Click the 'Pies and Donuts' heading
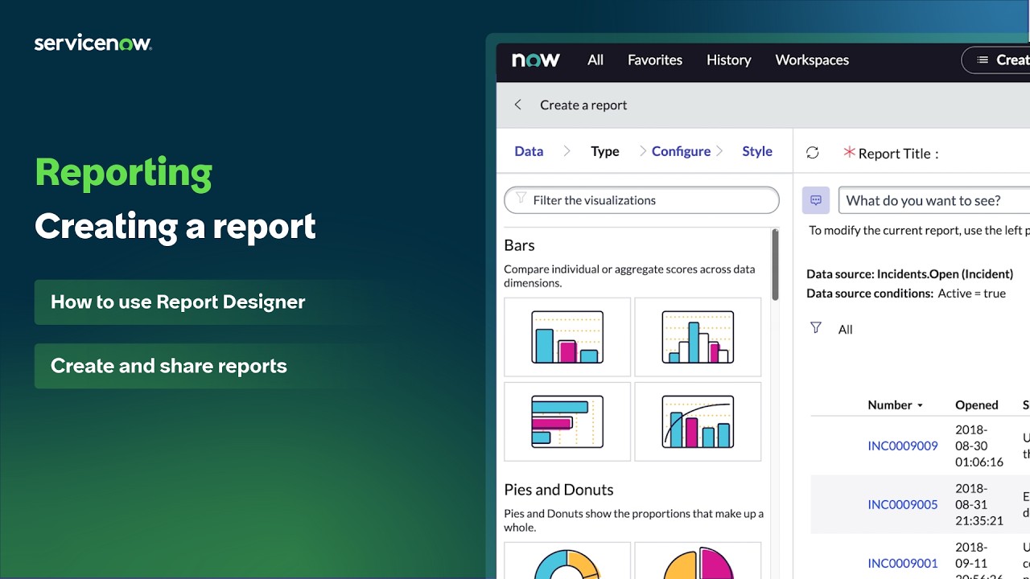The width and height of the screenshot is (1030, 579). click(x=558, y=490)
